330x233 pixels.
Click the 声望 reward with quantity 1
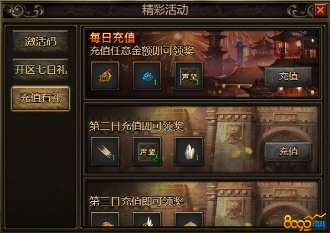189,76
